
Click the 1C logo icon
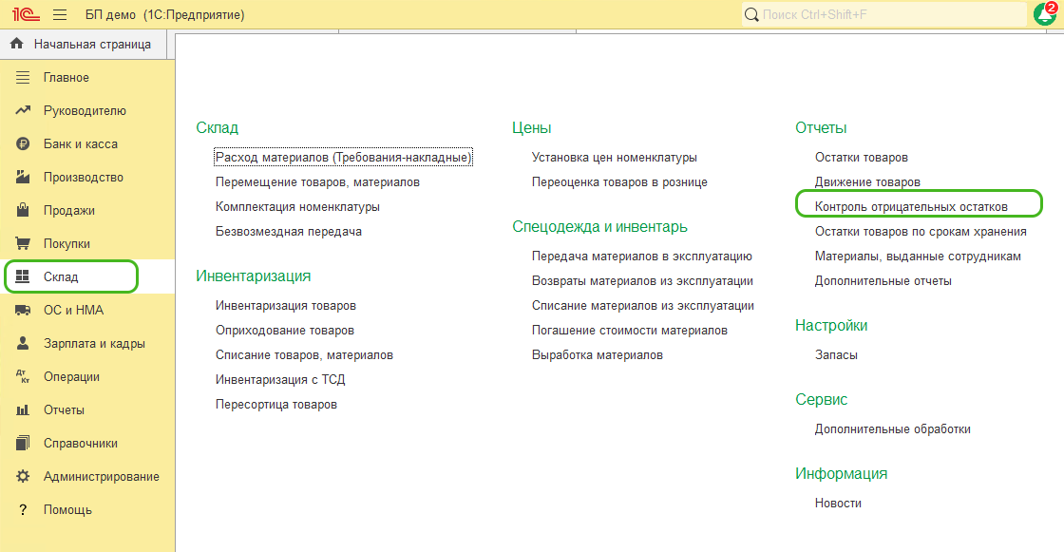23,15
